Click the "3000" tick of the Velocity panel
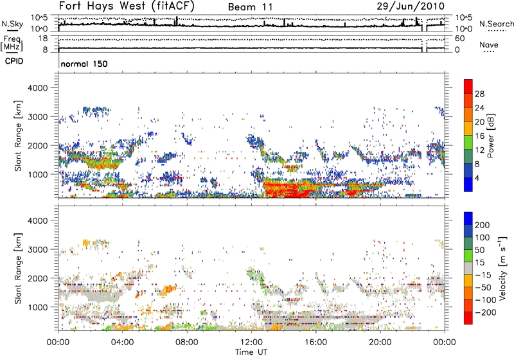The image size is (514, 356). pos(38,249)
